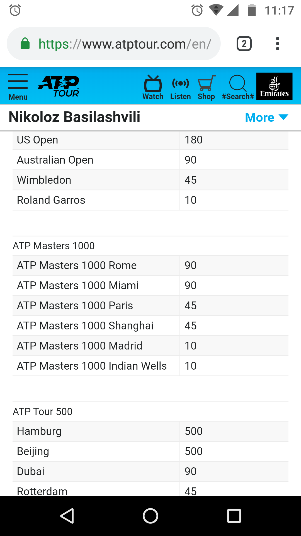Tap the ATP Masters 1000 Rome row

coord(151,265)
